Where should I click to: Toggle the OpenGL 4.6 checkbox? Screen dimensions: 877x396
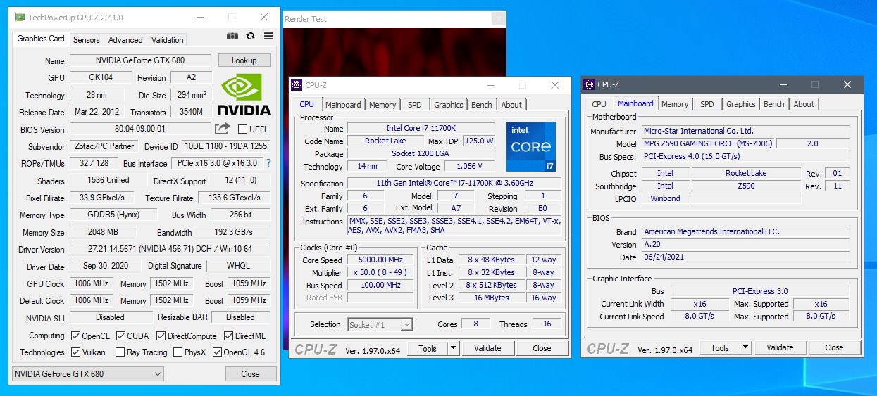pos(217,352)
